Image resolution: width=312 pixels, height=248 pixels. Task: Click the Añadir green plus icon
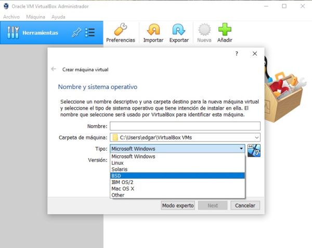225,30
